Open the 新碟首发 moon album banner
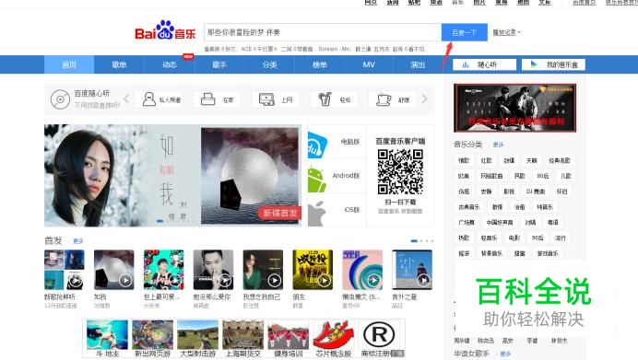 tap(251, 176)
